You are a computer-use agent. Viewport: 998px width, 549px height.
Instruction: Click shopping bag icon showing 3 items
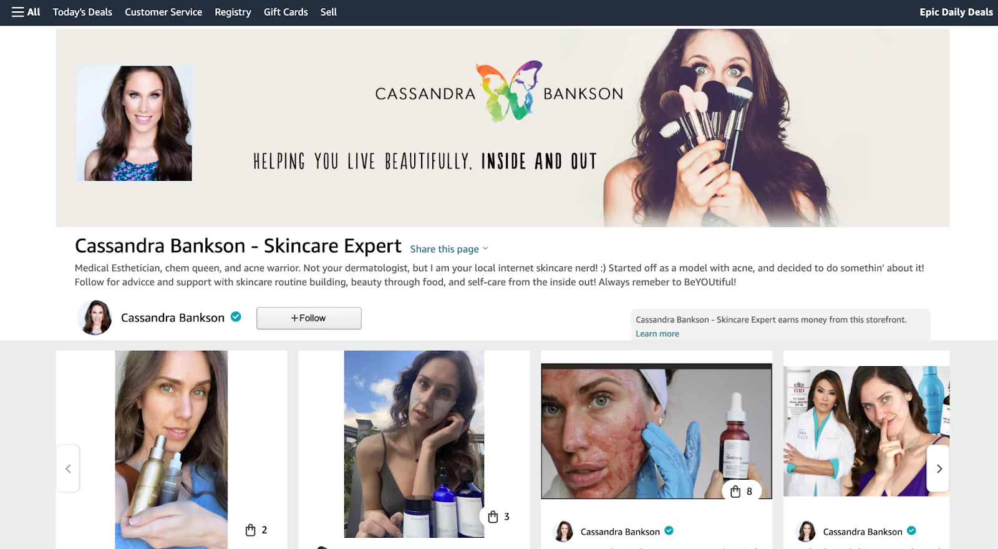pyautogui.click(x=499, y=517)
